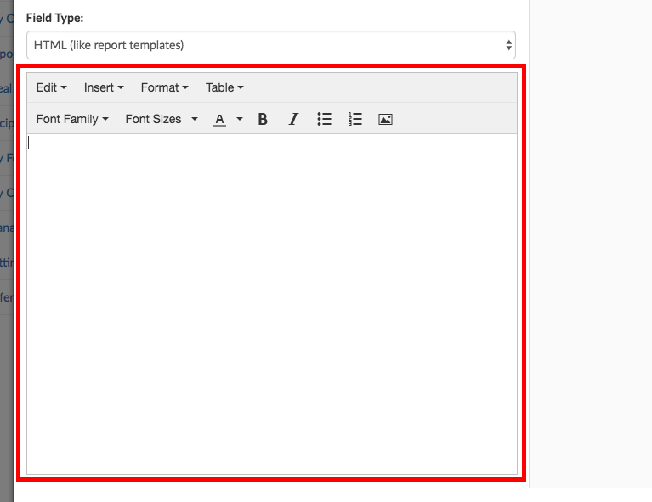Open the Field Type dropdown

[270, 45]
